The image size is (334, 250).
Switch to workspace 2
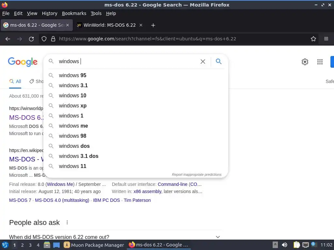pos(23,245)
